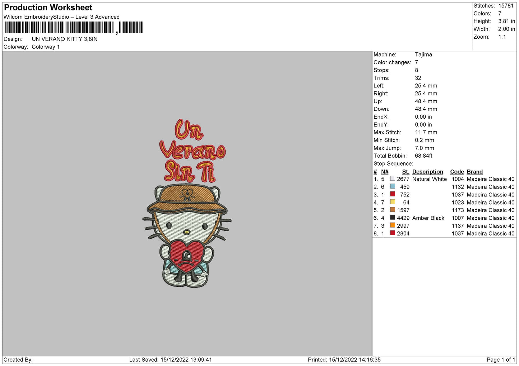
Task: Select the red swatch in stop 8
Action: click(x=393, y=233)
